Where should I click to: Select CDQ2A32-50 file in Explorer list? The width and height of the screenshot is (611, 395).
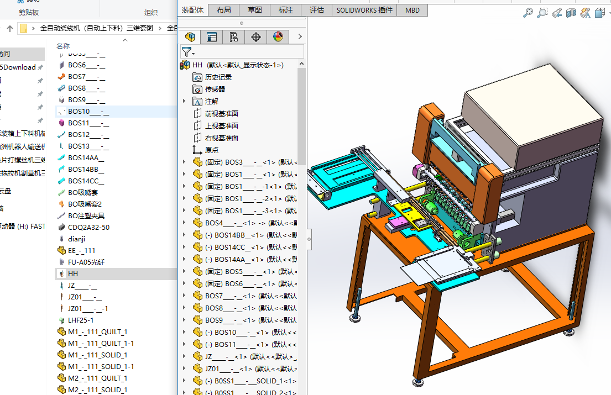tap(88, 227)
